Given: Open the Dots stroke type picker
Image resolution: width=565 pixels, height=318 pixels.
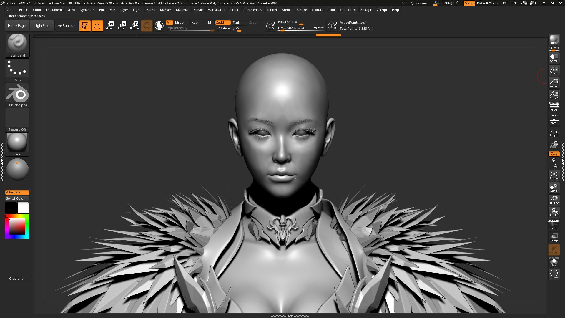Looking at the screenshot, I should [x=17, y=70].
